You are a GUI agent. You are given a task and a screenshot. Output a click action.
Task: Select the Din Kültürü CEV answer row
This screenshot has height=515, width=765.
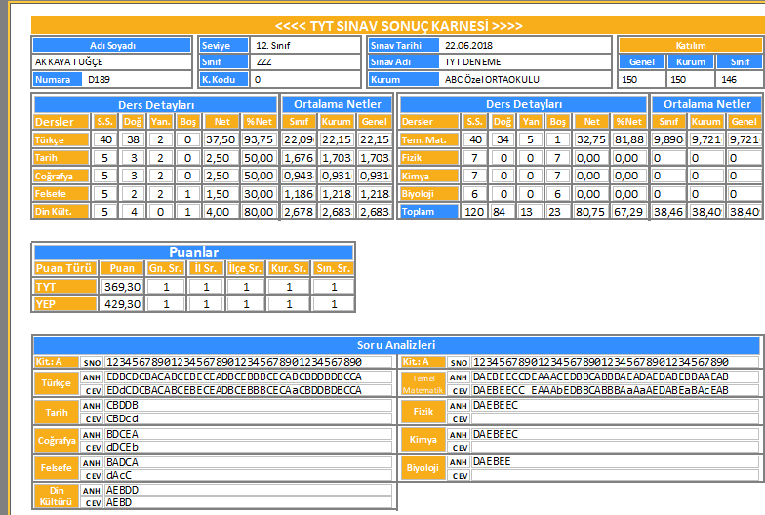(x=248, y=502)
